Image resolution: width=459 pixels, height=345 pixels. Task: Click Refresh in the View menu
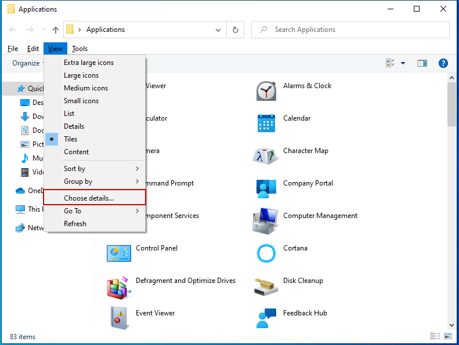tap(75, 224)
